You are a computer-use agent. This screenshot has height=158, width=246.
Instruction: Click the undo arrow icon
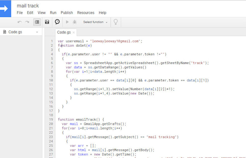point(20,22)
